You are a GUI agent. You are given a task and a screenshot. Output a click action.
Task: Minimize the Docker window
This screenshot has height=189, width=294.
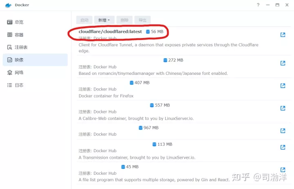tap(268, 5)
